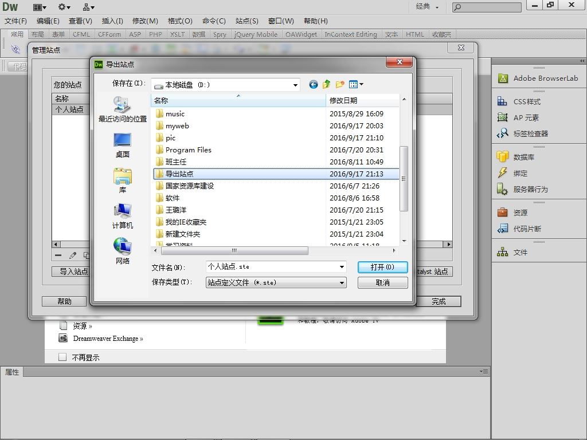Click the search box in title bar
587x440 pixels.
click(x=487, y=7)
